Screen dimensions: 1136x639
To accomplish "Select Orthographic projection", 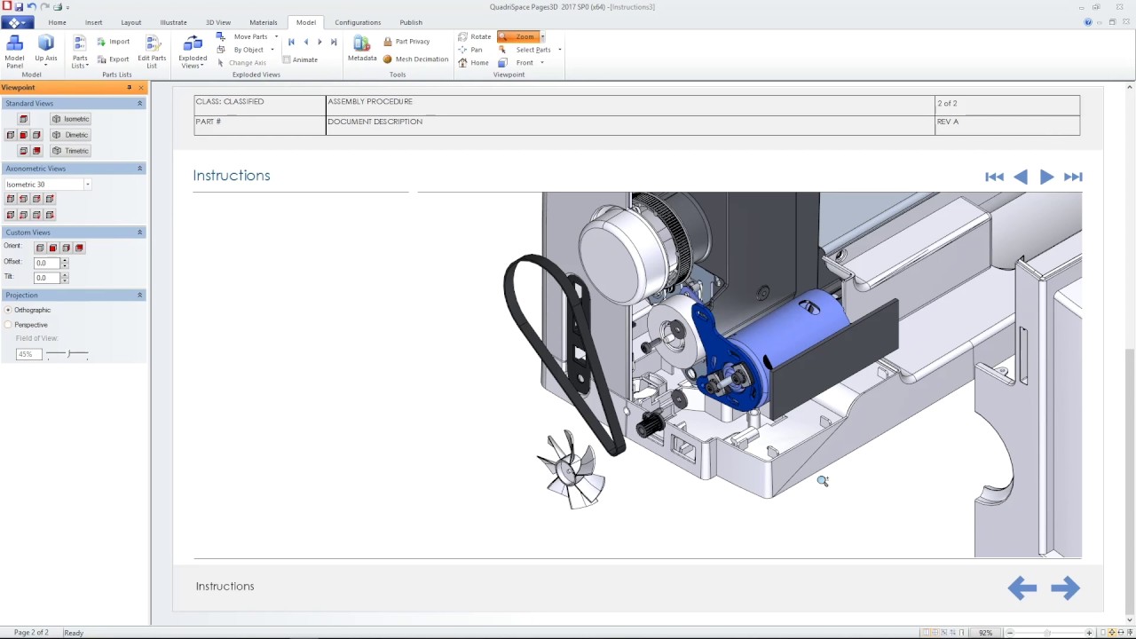I will pos(8,310).
